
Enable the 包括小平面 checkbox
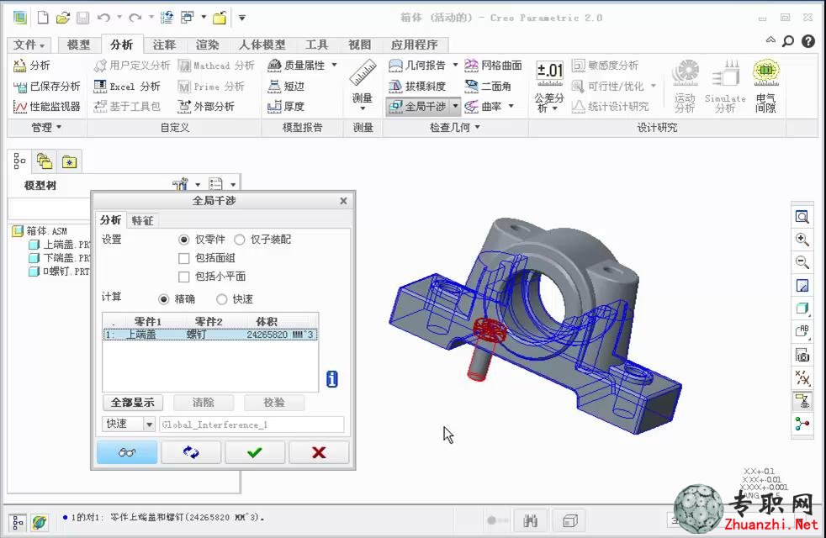pos(184,277)
